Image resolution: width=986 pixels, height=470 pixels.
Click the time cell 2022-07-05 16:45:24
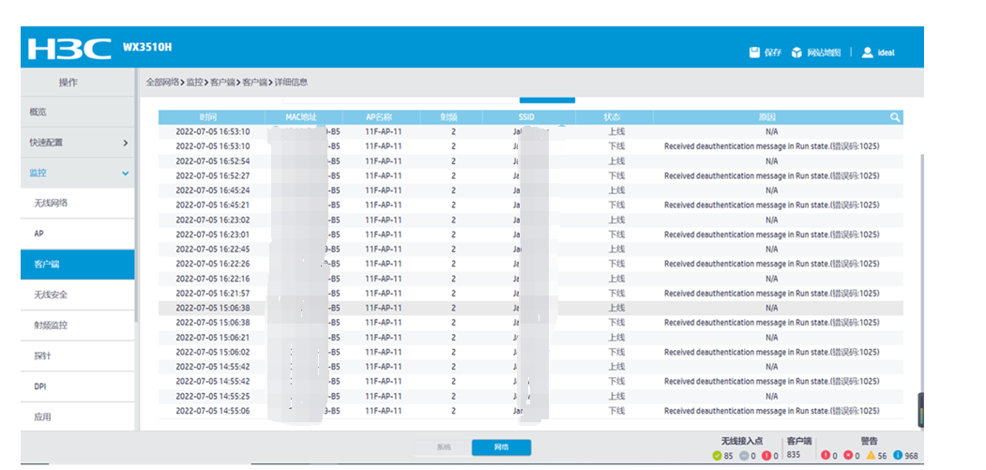coord(213,190)
